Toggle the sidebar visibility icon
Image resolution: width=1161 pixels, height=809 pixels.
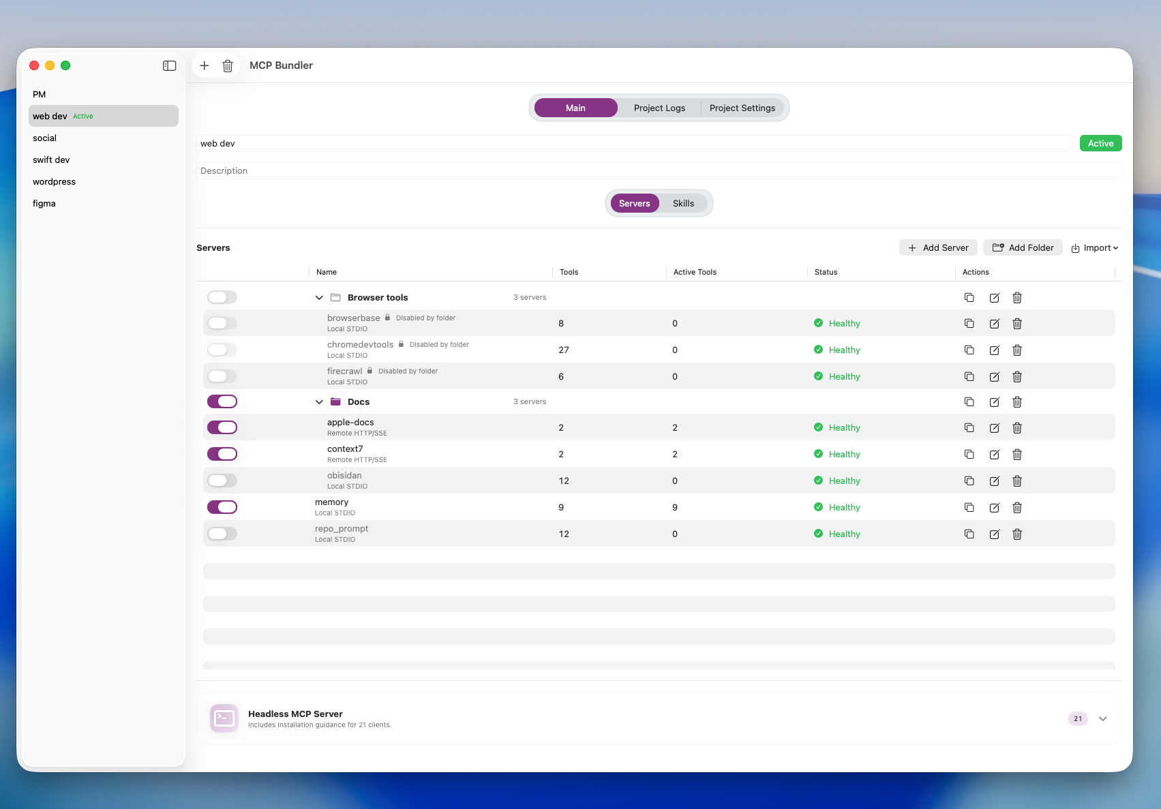(170, 65)
